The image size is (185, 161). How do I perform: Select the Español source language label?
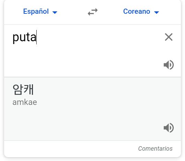click(36, 11)
